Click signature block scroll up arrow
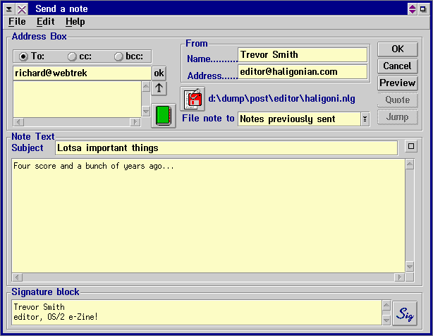This screenshot has height=336, width=433. pos(386,306)
